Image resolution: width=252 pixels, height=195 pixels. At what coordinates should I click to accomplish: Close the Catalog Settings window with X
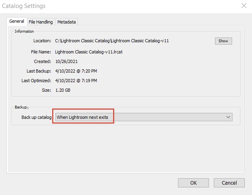(244, 6)
